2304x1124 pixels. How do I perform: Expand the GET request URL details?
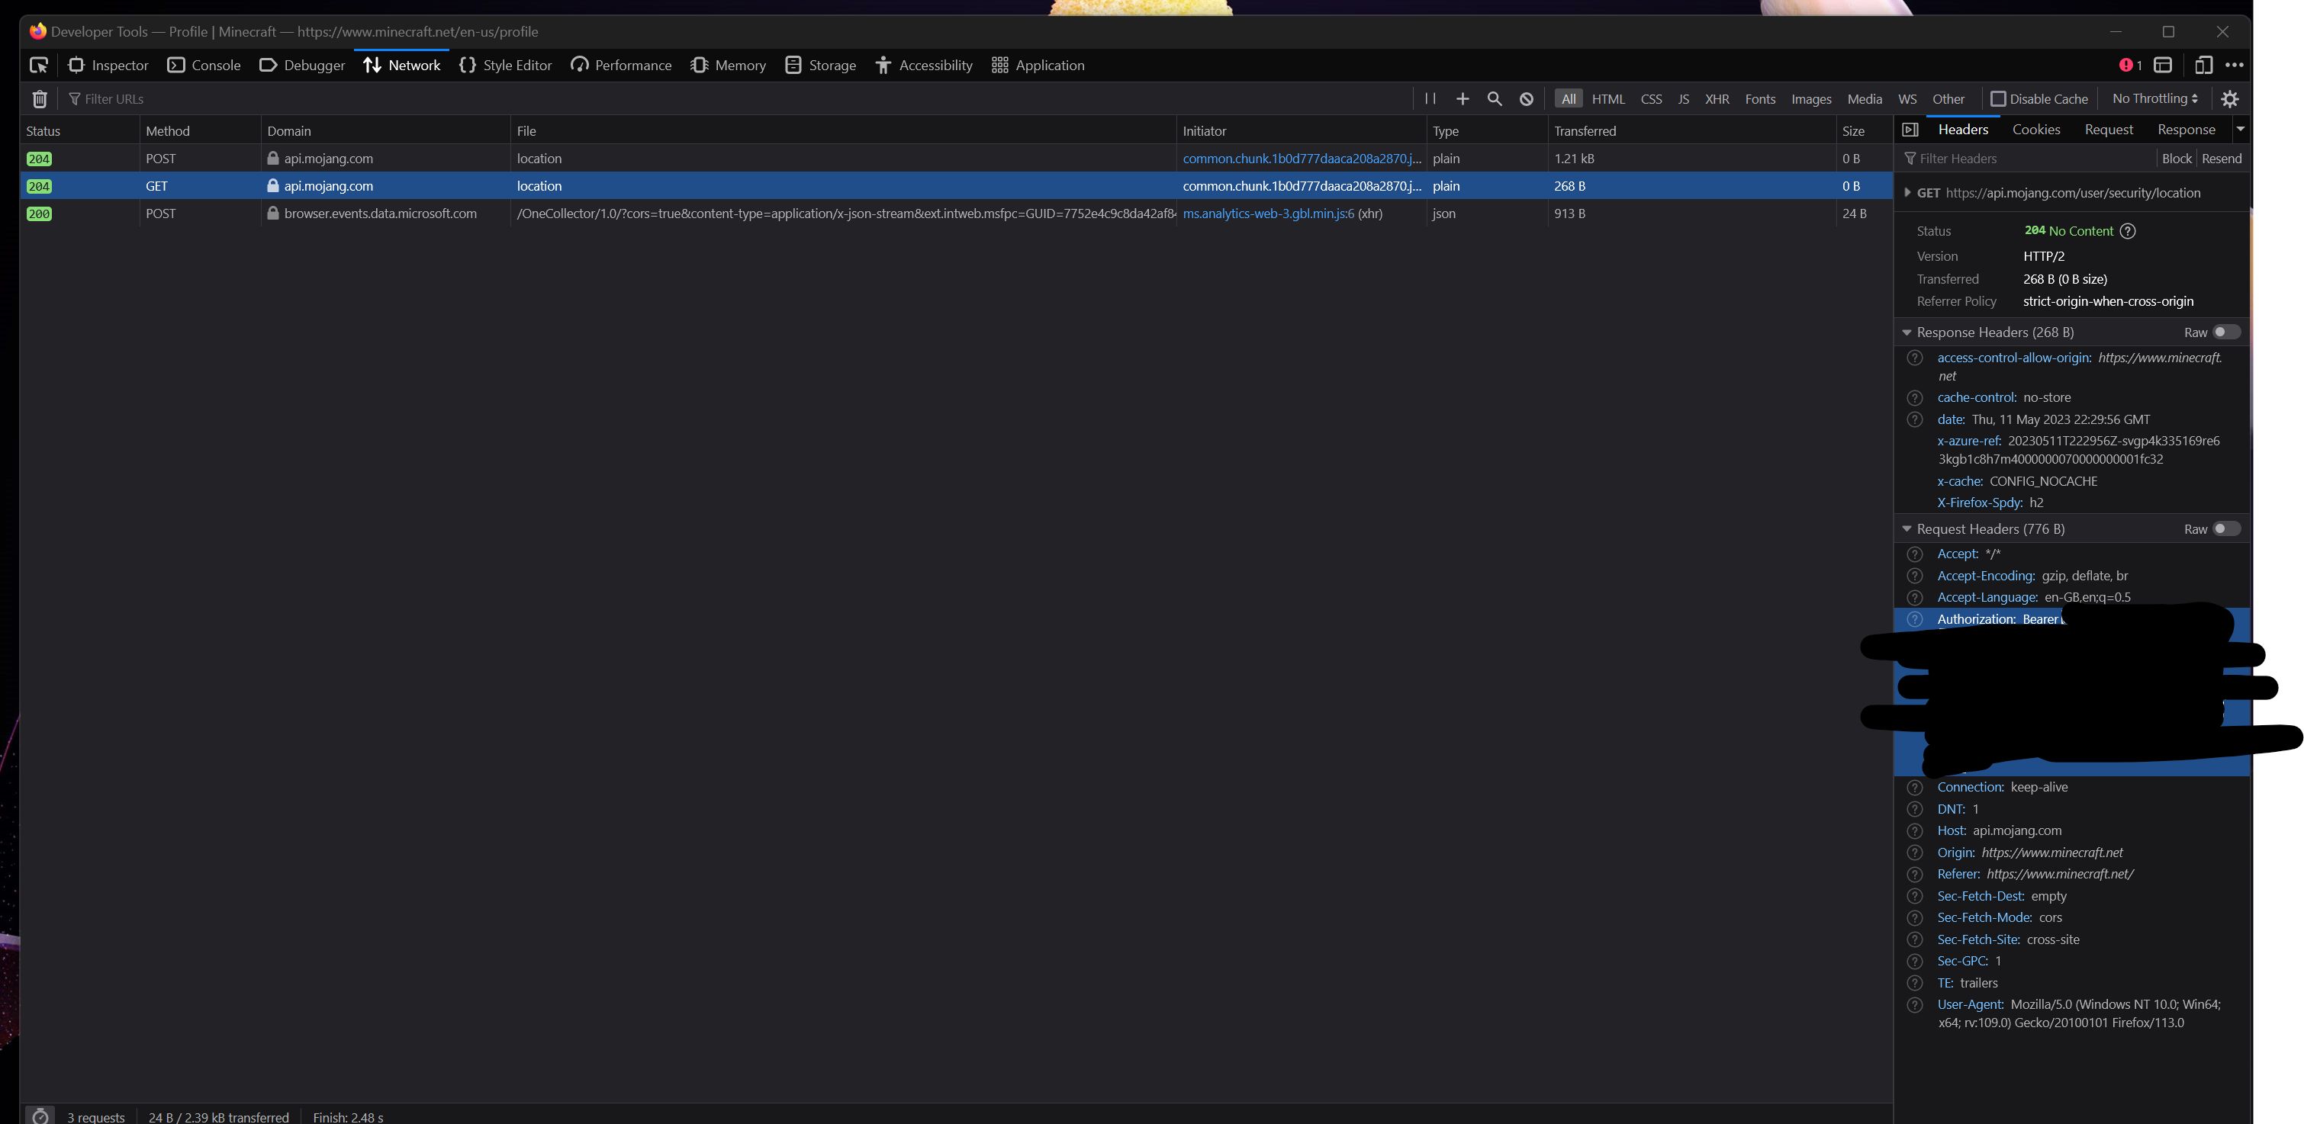[x=1907, y=193]
